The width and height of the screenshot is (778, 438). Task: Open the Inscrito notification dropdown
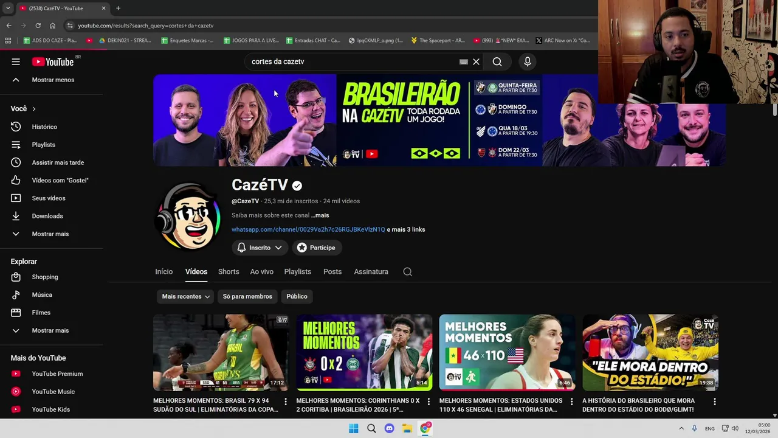click(260, 248)
